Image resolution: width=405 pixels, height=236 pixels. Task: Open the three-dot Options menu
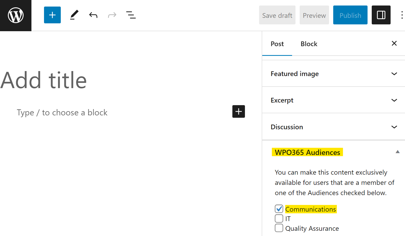point(402,15)
